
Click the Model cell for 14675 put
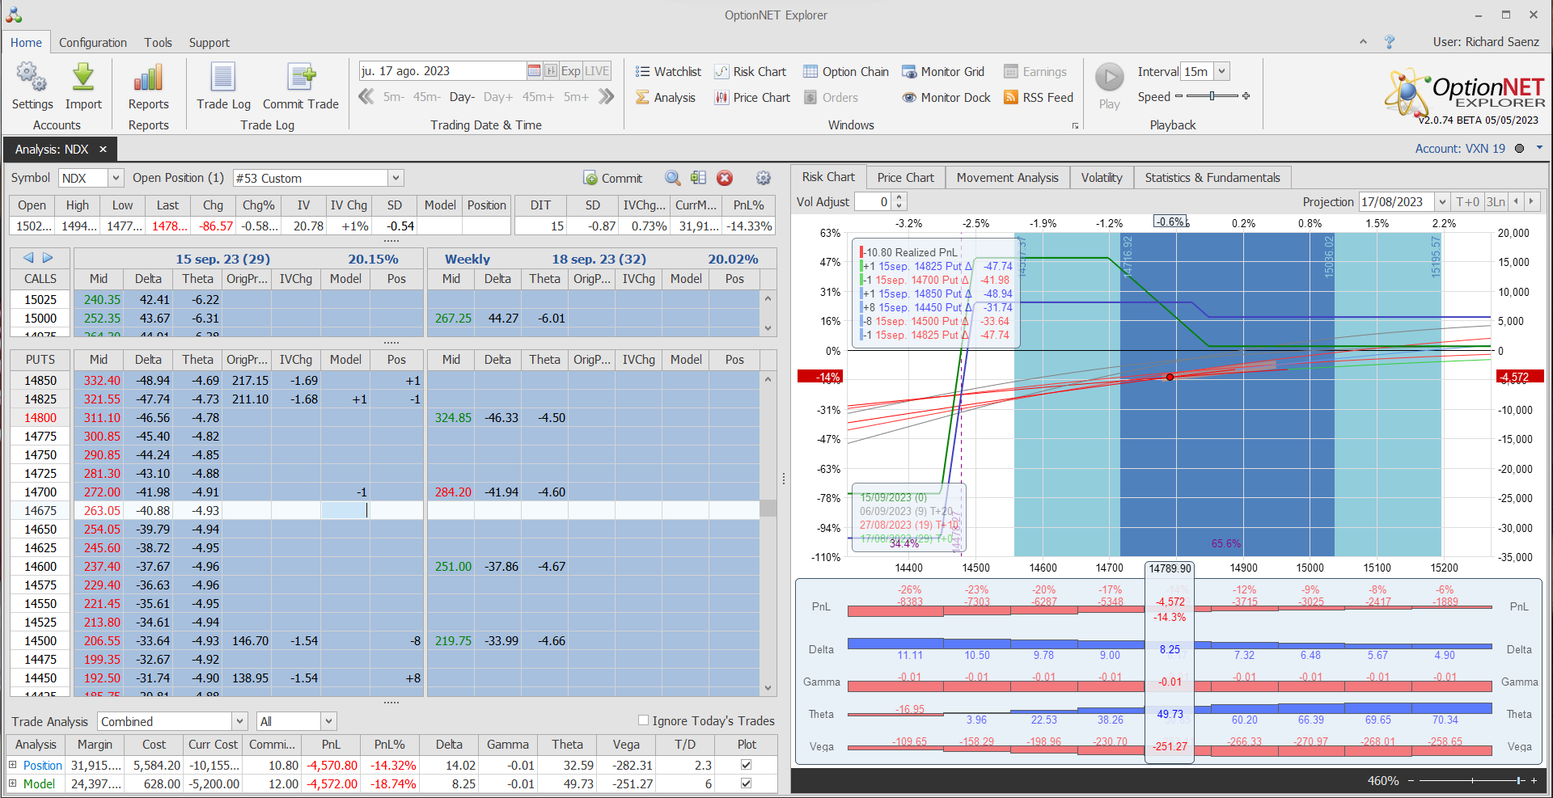tap(345, 511)
